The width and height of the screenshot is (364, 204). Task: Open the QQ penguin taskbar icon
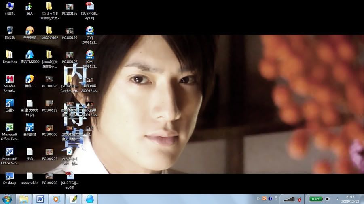[90, 199]
